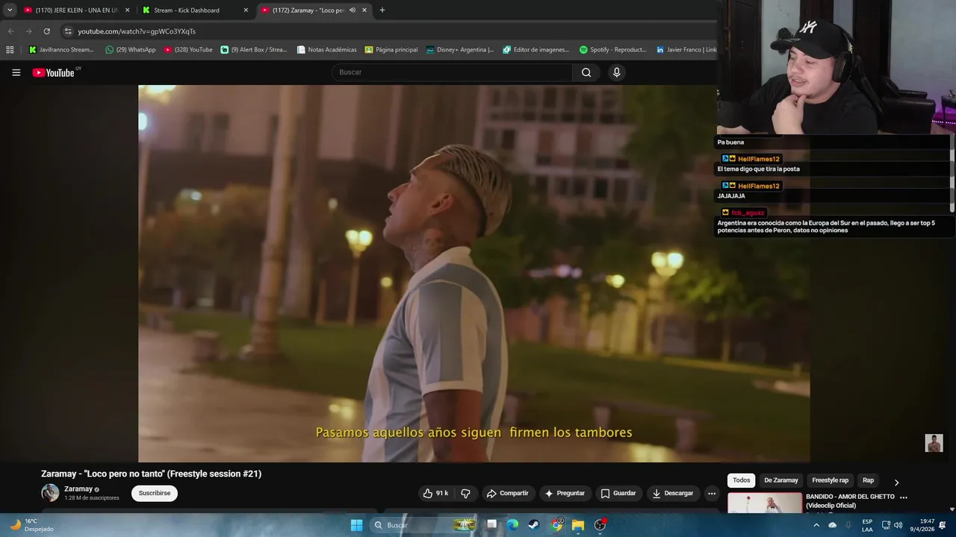
Task: Open Microsoft Edge from taskbar
Action: pyautogui.click(x=512, y=525)
